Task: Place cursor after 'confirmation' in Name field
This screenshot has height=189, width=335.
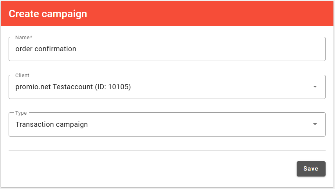Action: (x=77, y=49)
